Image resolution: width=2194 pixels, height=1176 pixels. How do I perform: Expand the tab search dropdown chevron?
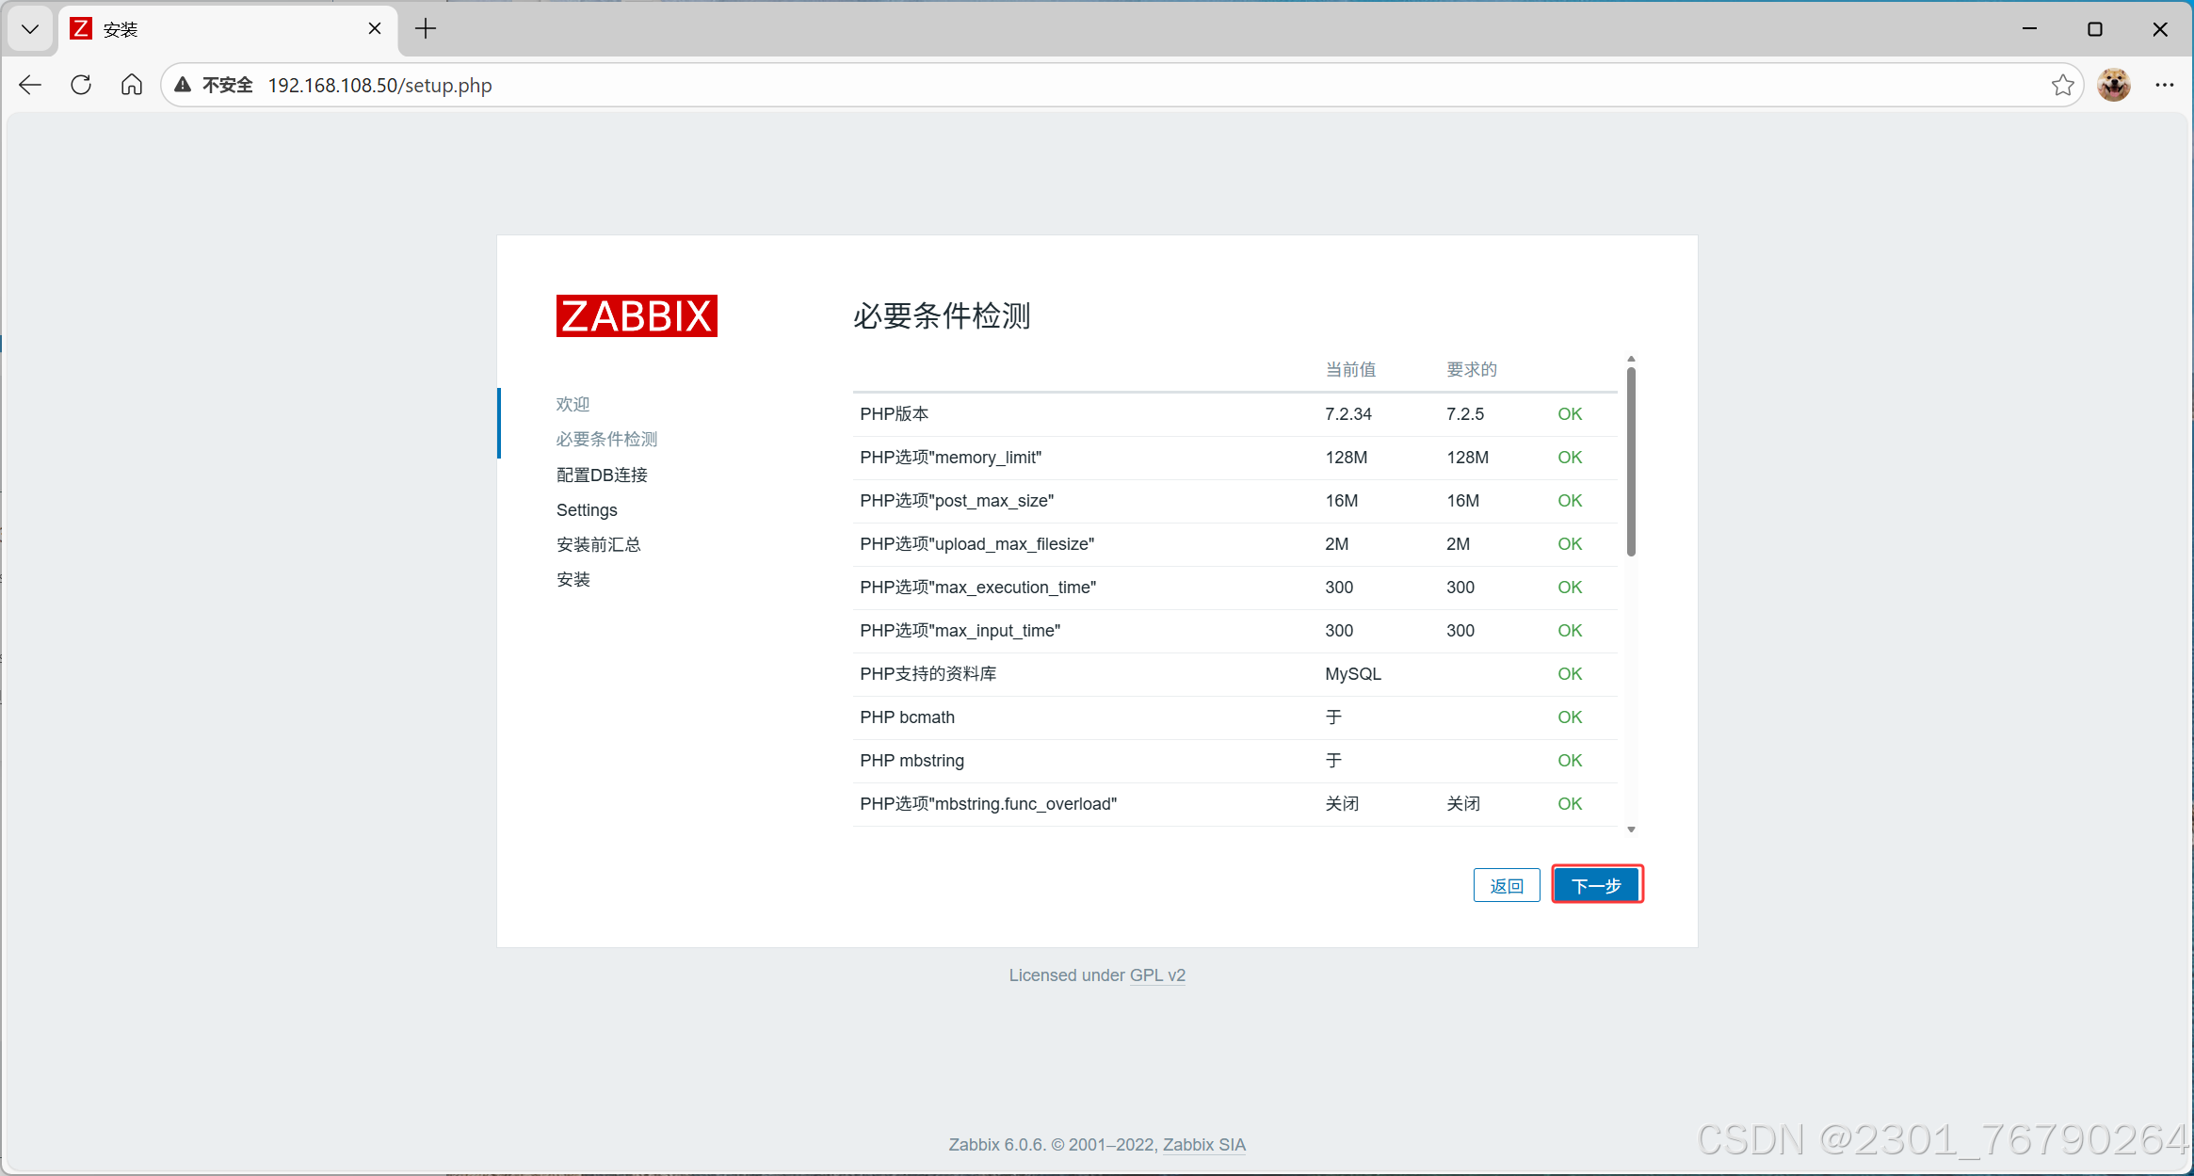[30, 29]
